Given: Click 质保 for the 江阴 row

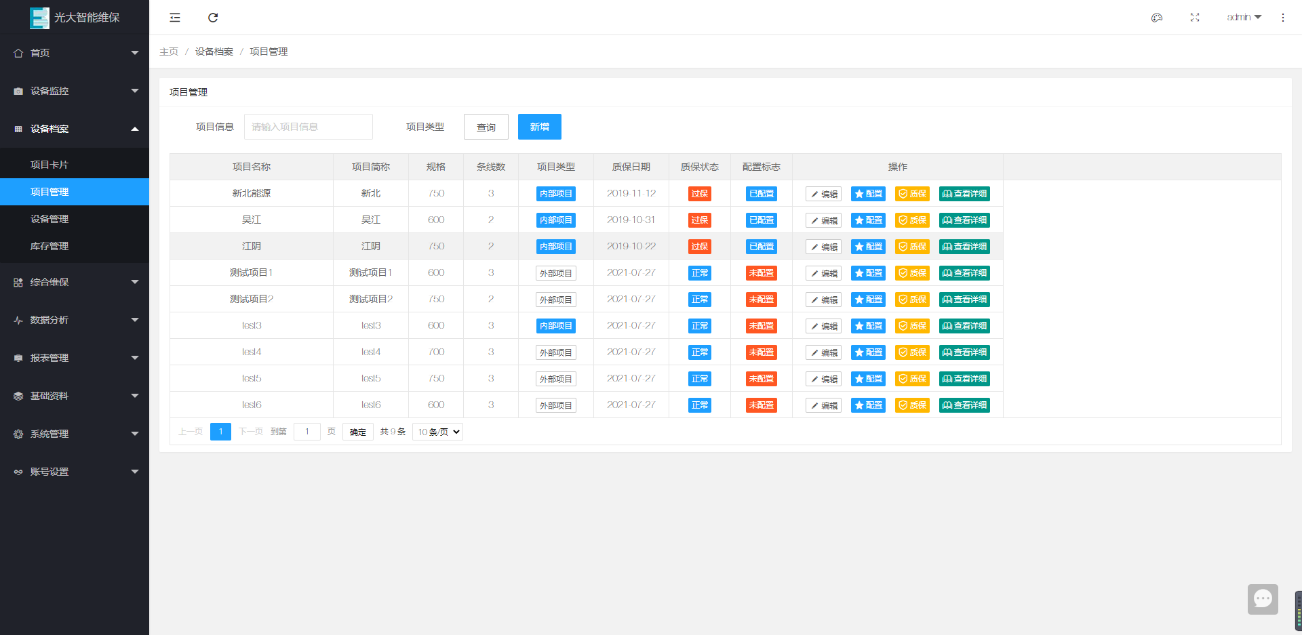Looking at the screenshot, I should pyautogui.click(x=912, y=247).
